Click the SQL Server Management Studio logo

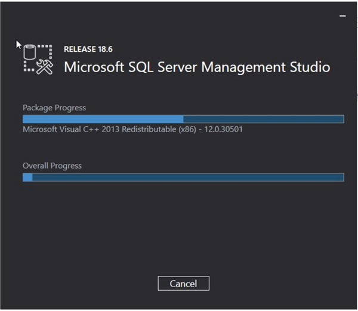38,59
